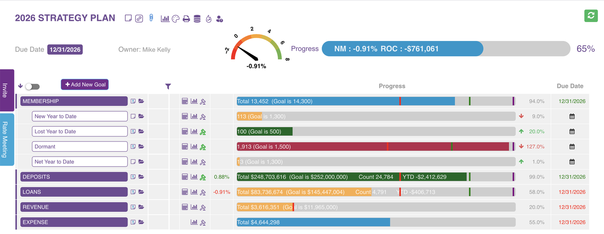Click the green refresh icon
Viewport: 604px width, 234px height.
click(591, 15)
